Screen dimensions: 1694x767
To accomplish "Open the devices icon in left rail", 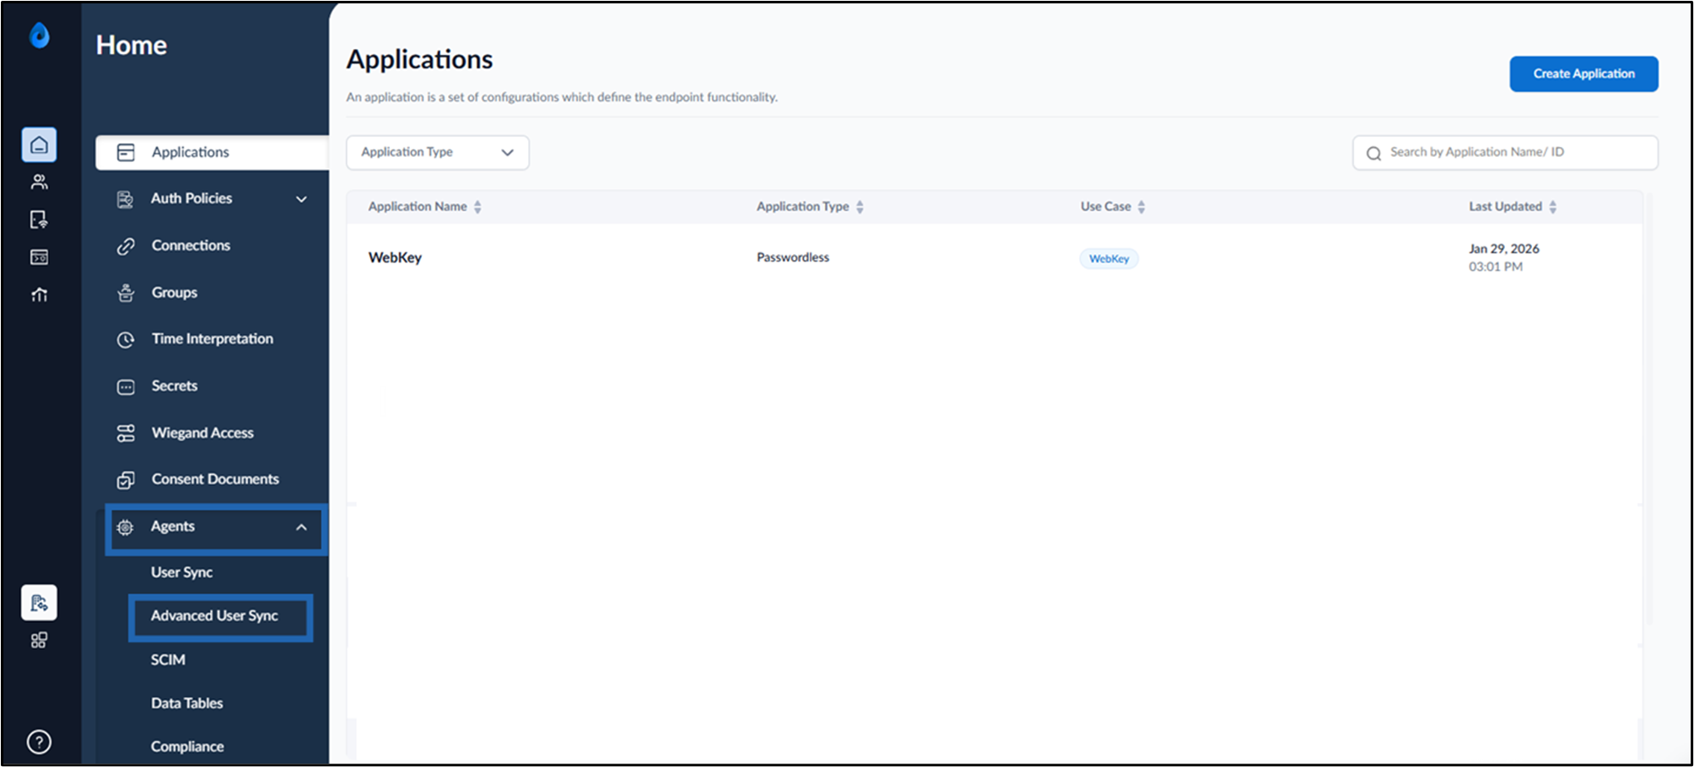I will coord(39,219).
